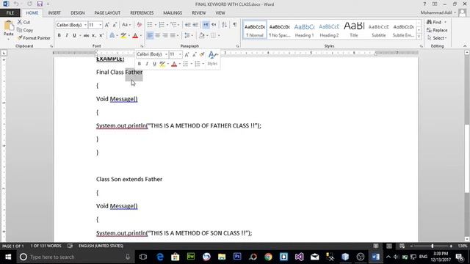Viewport: 470px width, 264px height.
Task: Switch to the INSERT tab
Action: click(54, 13)
